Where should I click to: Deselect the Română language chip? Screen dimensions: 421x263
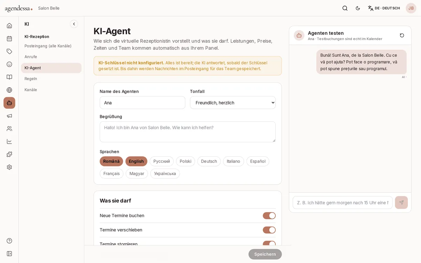[x=111, y=161]
